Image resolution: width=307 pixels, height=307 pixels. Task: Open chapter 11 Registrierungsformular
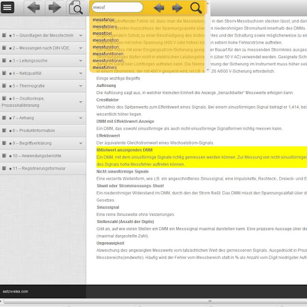coord(43,168)
